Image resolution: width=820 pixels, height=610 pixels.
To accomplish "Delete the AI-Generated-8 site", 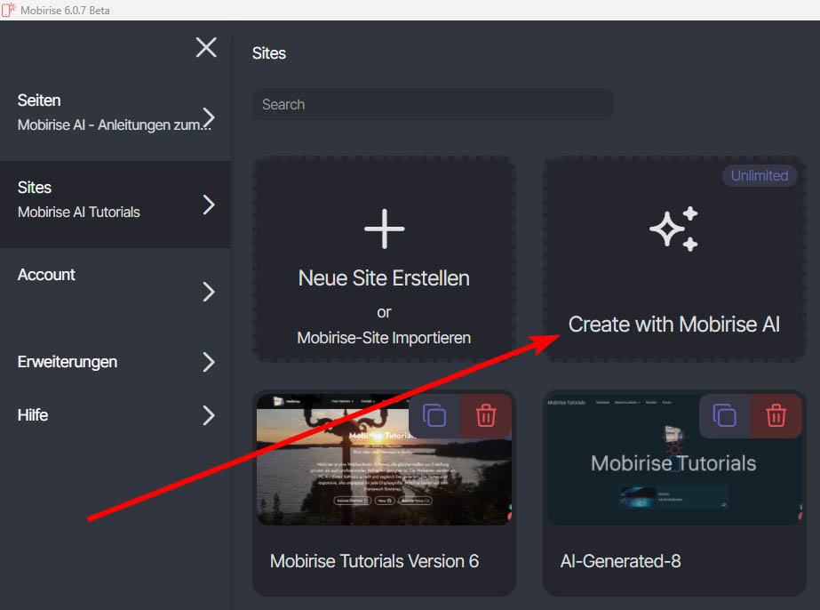I will 776,416.
